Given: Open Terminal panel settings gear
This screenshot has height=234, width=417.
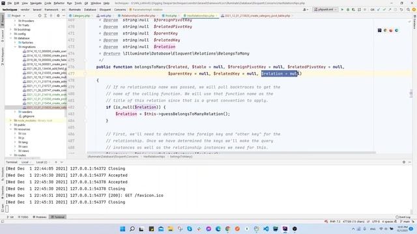Looking at the screenshot, I should pos(404,162).
